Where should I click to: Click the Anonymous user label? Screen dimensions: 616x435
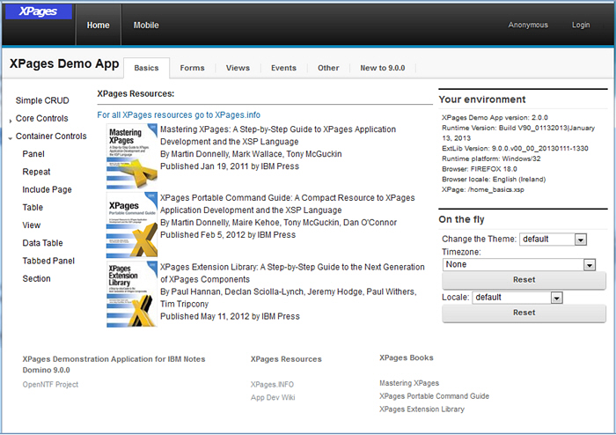(528, 25)
